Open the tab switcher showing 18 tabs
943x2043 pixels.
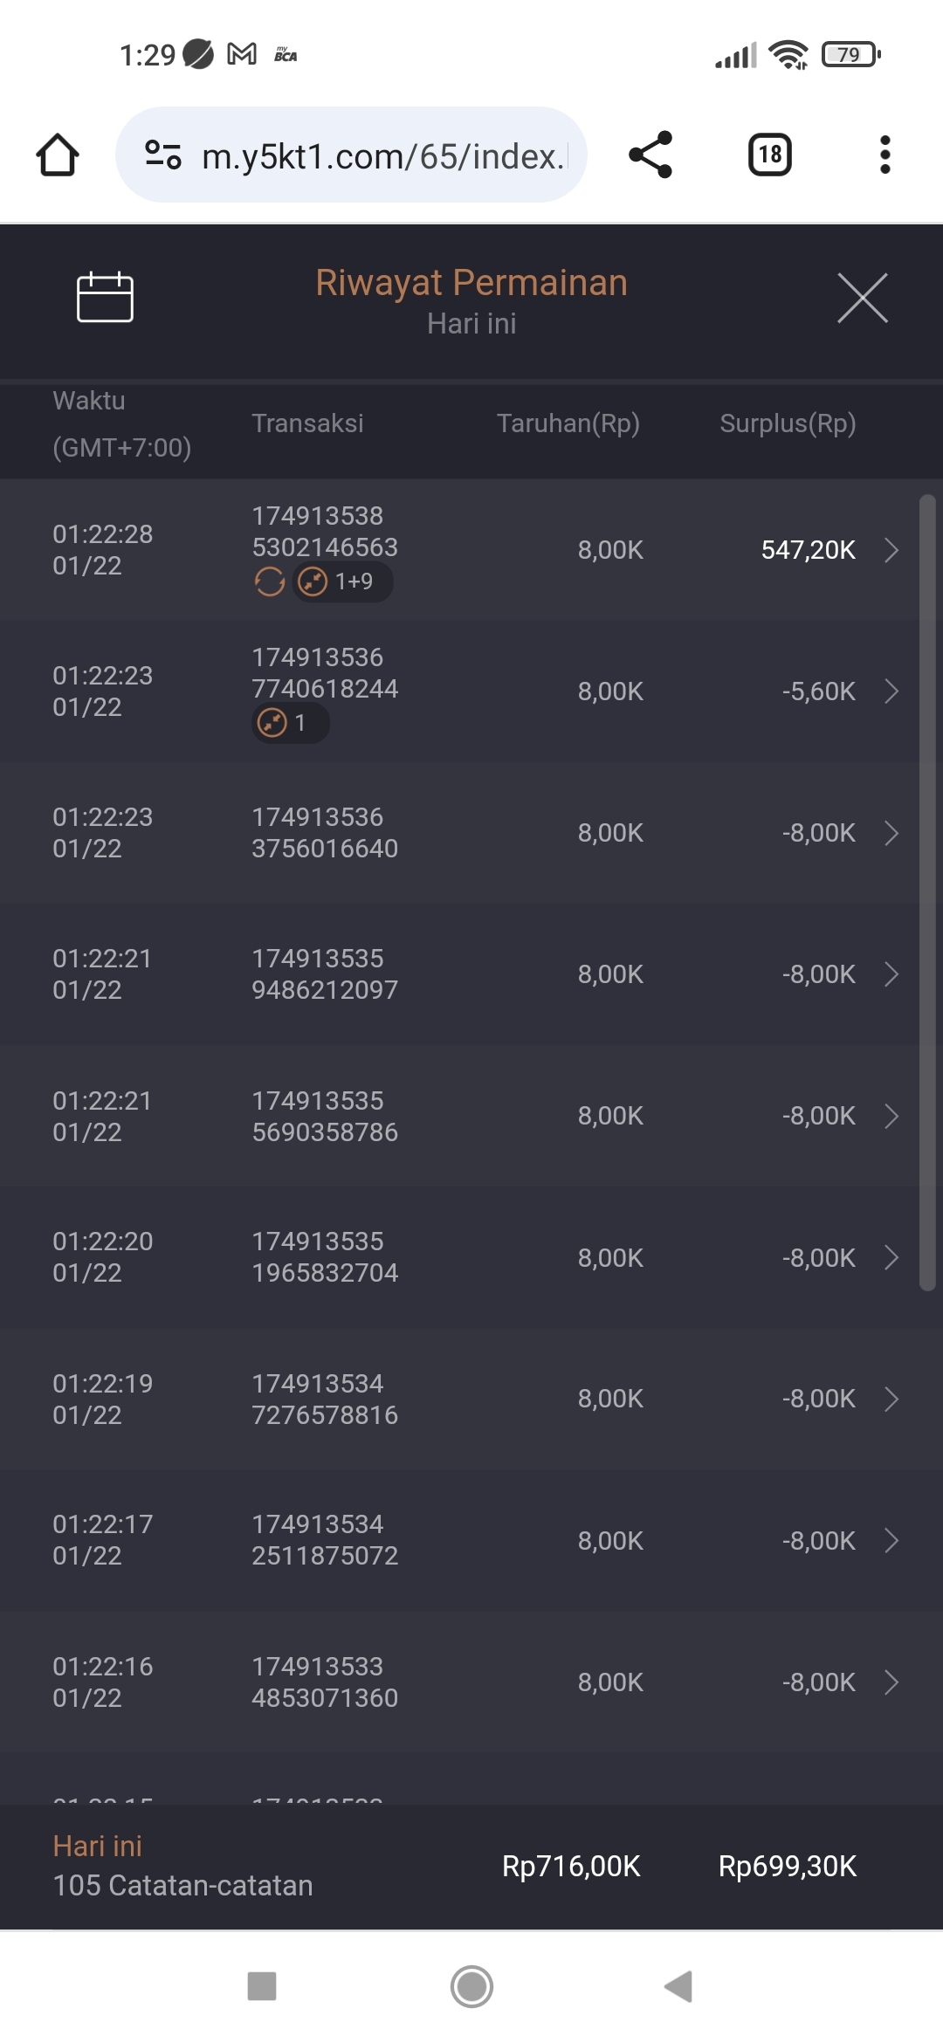(769, 155)
